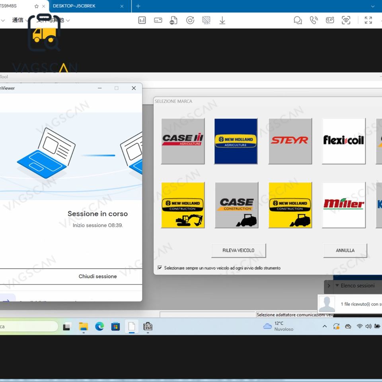Viewport: 382px width, 382px height.
Task: Click the cloud sync tray icon
Action: coord(348,326)
